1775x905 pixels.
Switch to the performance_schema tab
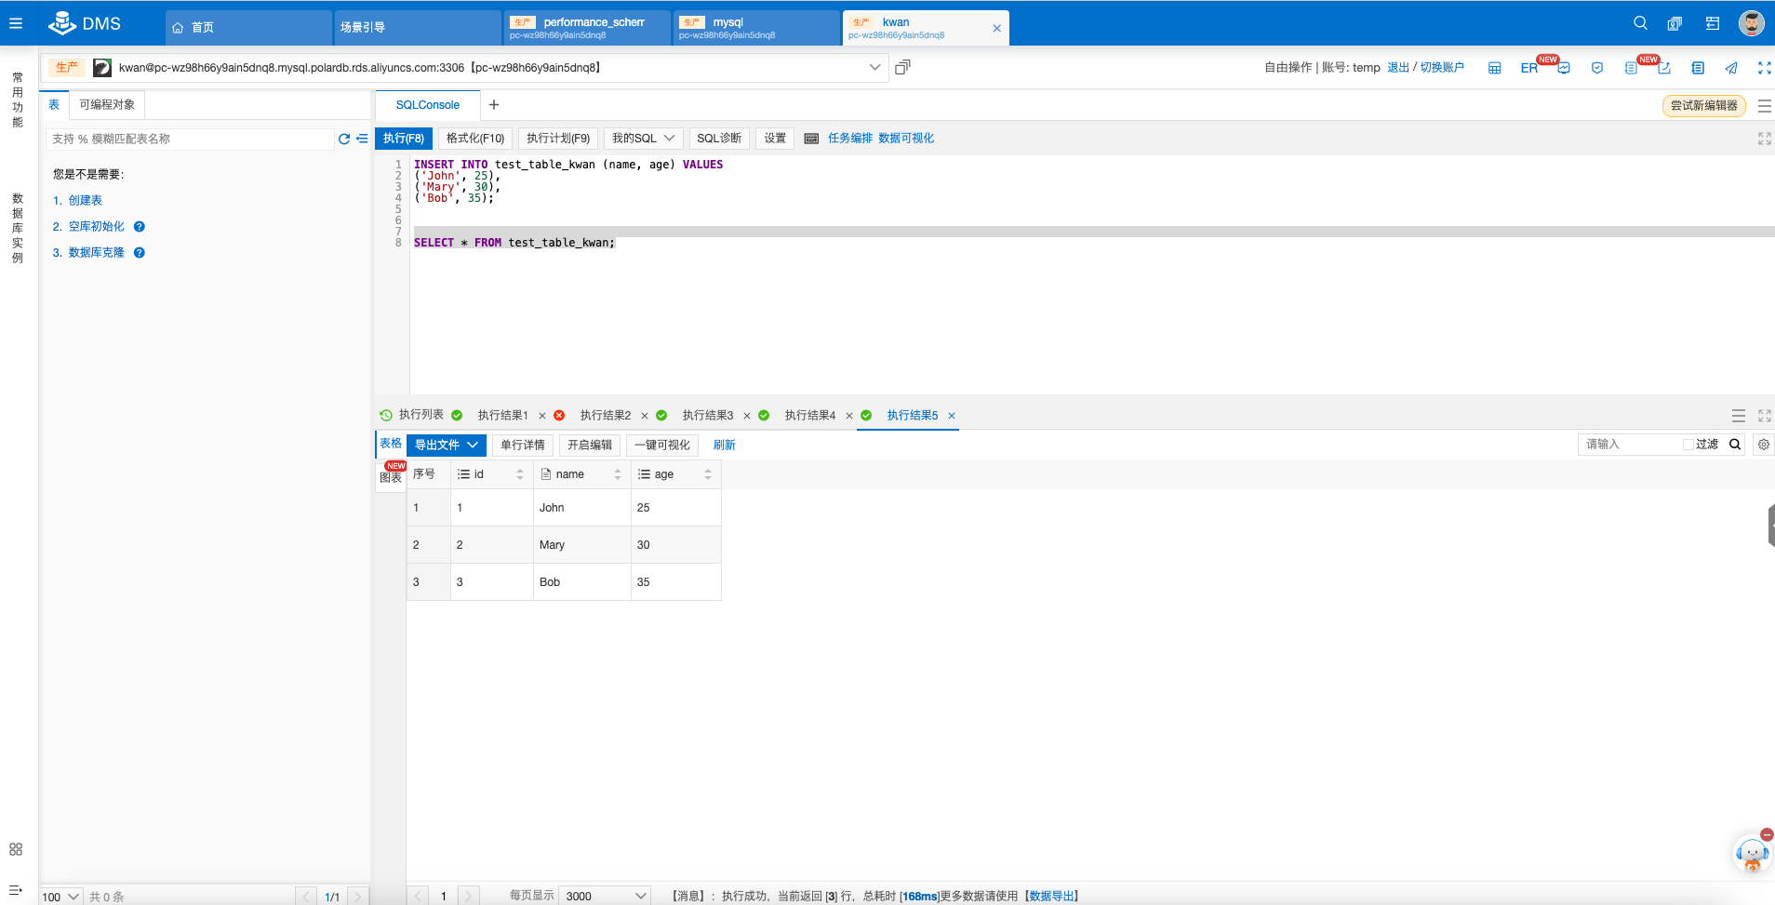[586, 28]
